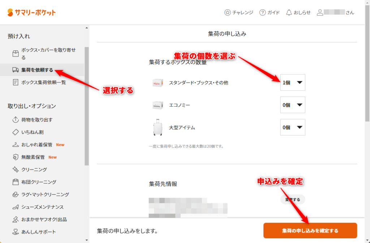Open チャレンジ star icon in header
The width and height of the screenshot is (370, 243).
(228, 13)
